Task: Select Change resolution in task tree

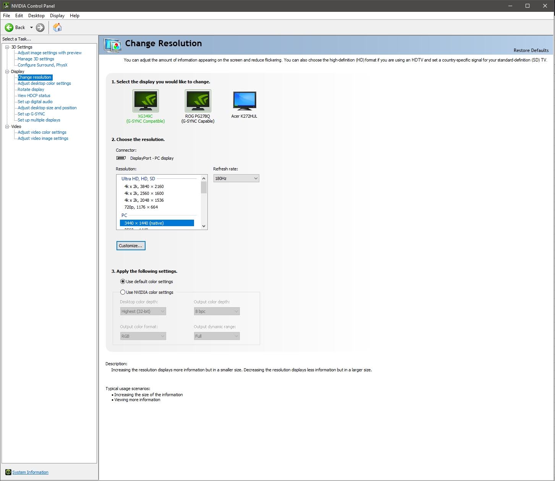Action: (35, 77)
